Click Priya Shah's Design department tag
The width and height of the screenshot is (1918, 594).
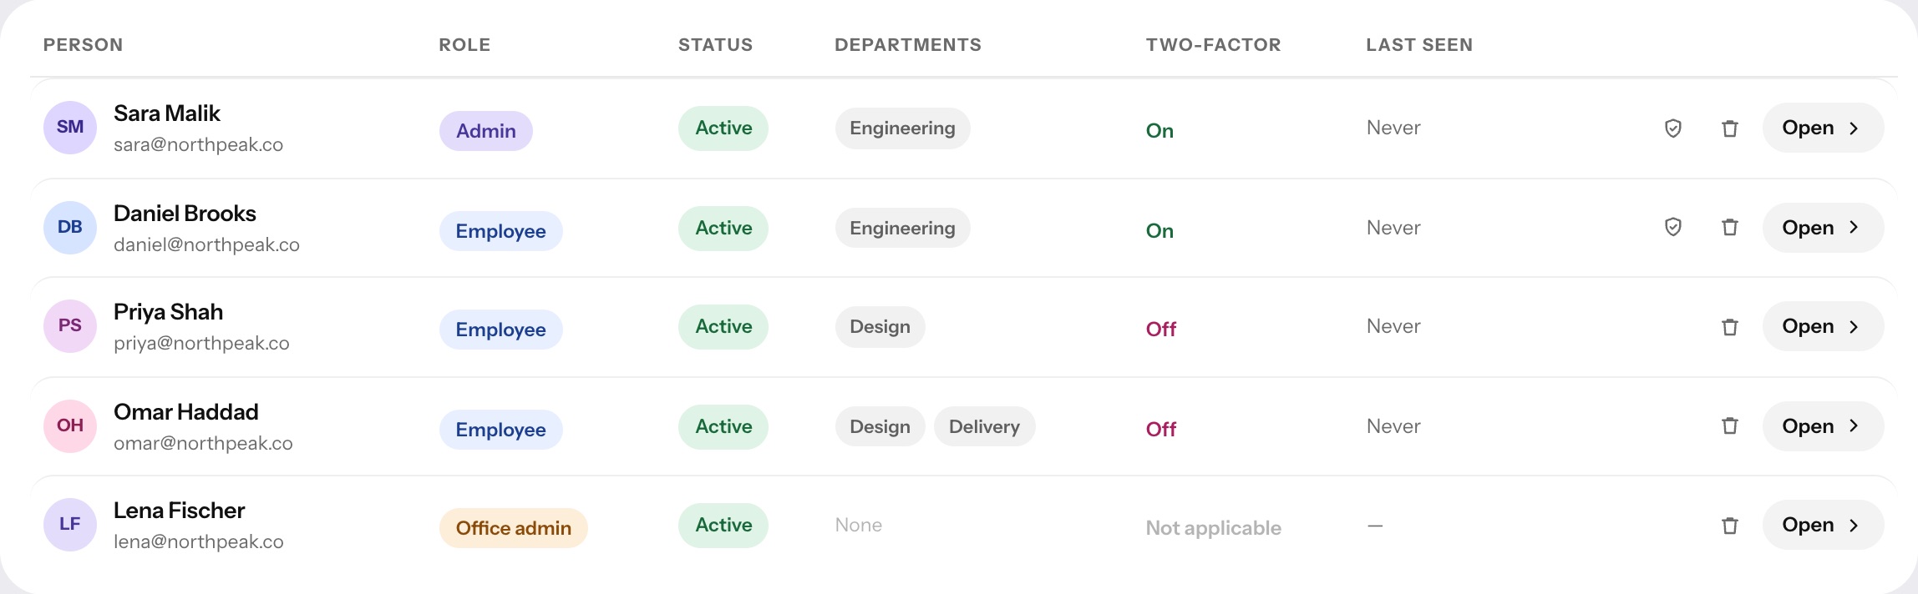[x=880, y=326]
